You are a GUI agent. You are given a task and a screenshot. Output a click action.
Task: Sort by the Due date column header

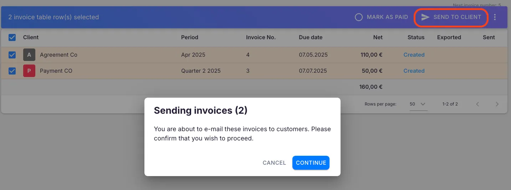pyautogui.click(x=310, y=37)
